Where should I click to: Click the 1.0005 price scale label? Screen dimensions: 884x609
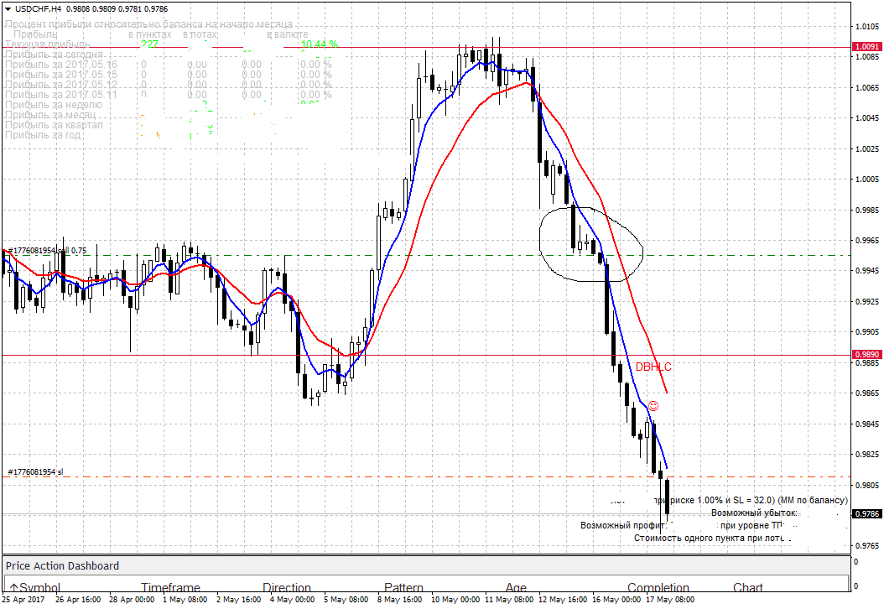click(867, 180)
